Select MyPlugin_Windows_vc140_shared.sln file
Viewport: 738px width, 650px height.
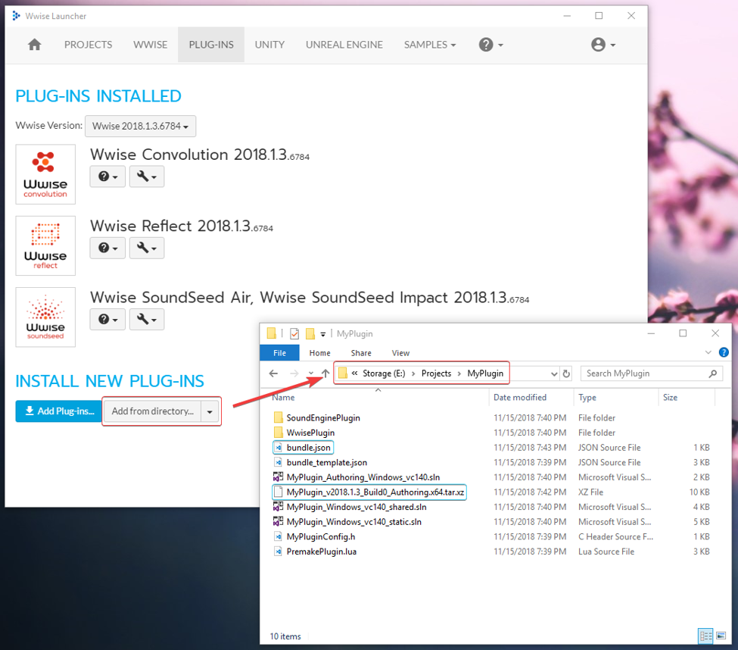[x=357, y=507]
